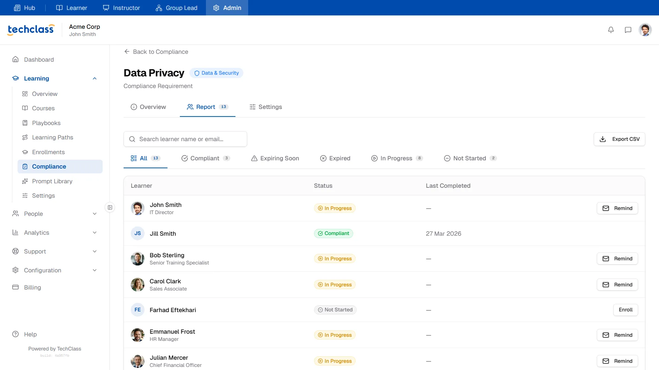Switch to the Instructor top tab
This screenshot has width=659, height=370.
122,8
